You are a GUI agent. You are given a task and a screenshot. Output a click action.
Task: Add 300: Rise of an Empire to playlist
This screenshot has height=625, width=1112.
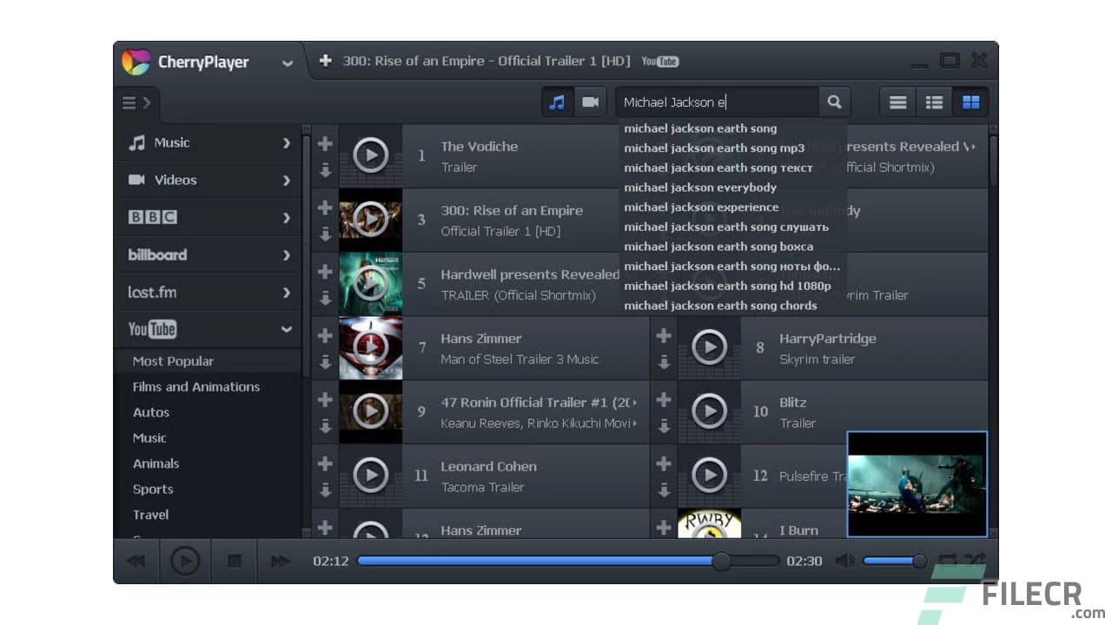click(325, 207)
